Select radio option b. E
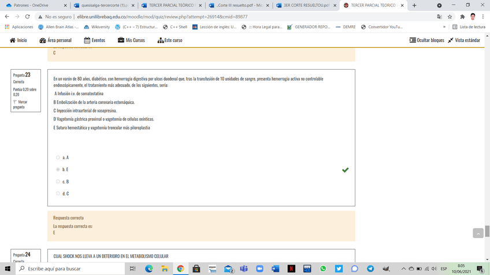490x275 pixels. coord(58,169)
